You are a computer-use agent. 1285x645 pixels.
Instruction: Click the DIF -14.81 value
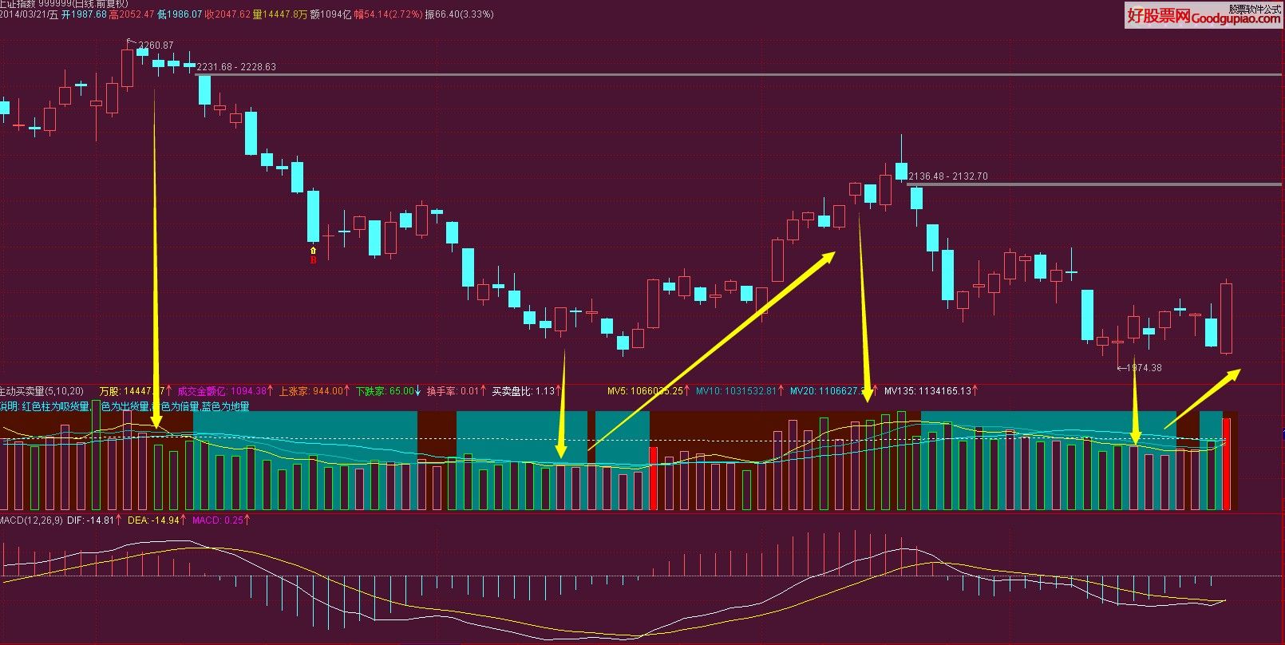click(x=96, y=520)
